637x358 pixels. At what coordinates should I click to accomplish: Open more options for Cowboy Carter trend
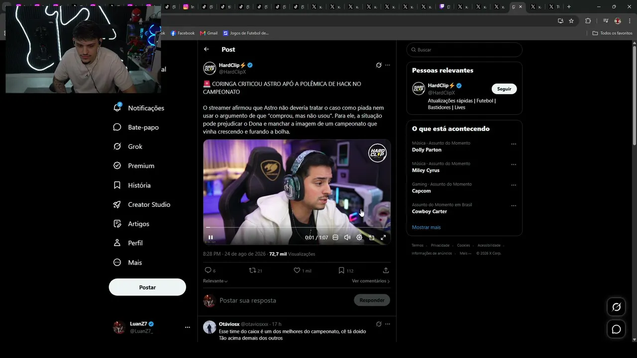(514, 206)
